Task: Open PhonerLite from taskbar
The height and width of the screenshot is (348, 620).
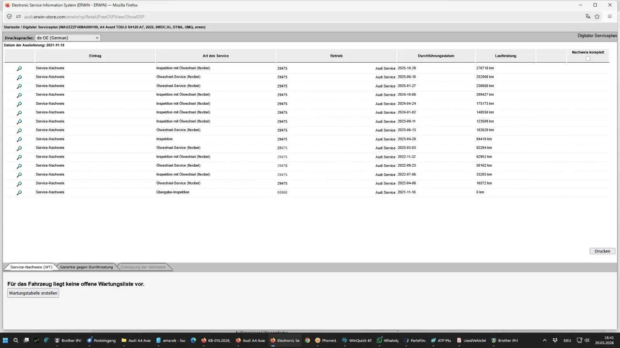Action: (x=325, y=340)
